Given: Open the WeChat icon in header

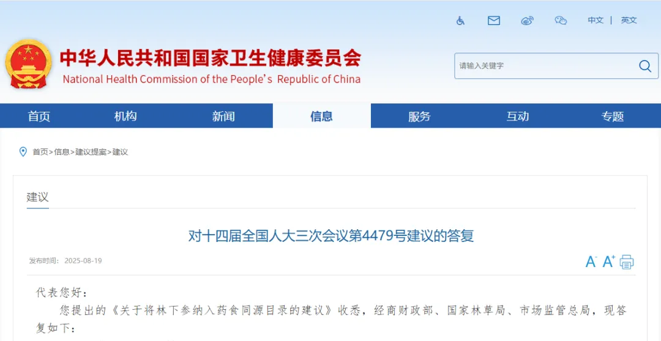Looking at the screenshot, I should coord(561,21).
